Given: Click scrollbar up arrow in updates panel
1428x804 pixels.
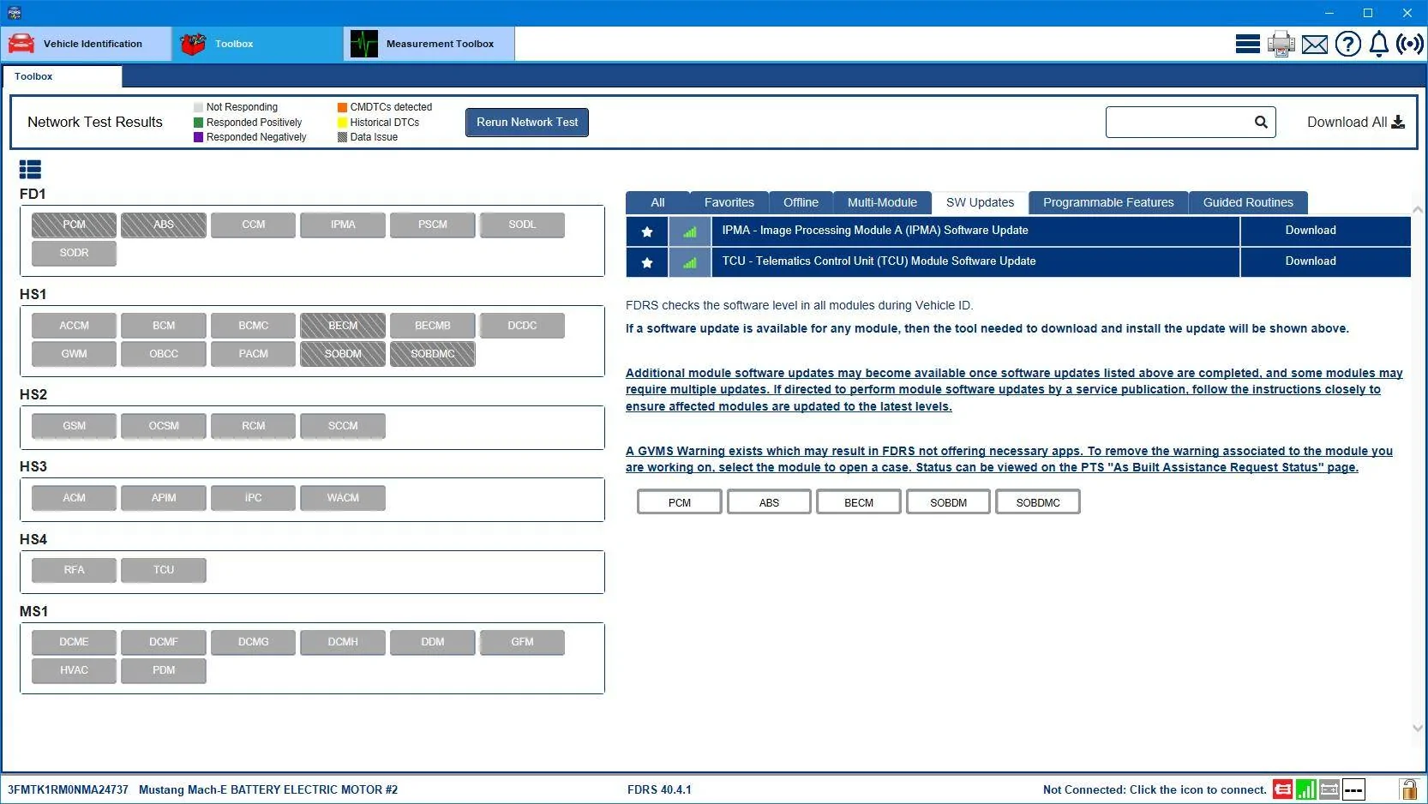Looking at the screenshot, I should pos(1417,210).
